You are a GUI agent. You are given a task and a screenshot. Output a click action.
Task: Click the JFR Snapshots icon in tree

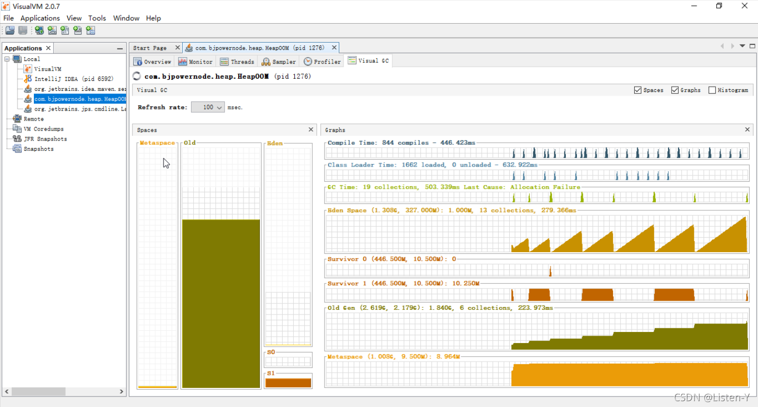(17, 139)
